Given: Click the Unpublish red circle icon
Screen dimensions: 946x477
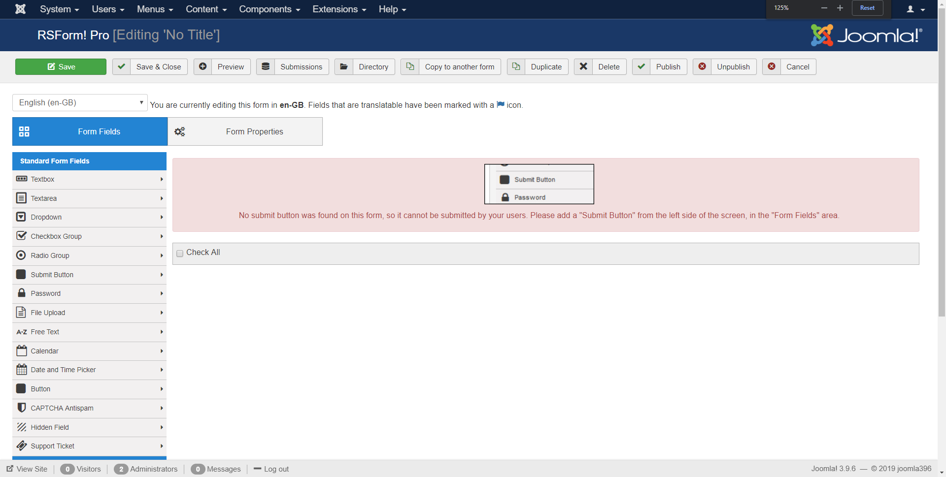Looking at the screenshot, I should (x=702, y=66).
